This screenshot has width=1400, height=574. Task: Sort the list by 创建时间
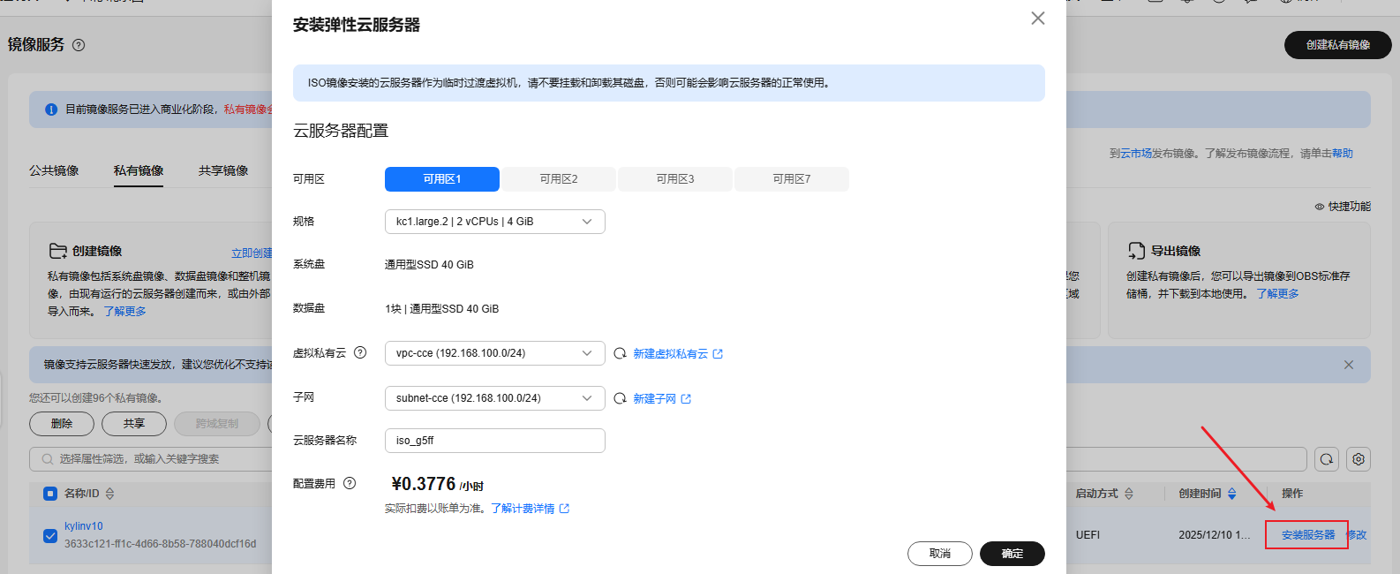[1231, 494]
